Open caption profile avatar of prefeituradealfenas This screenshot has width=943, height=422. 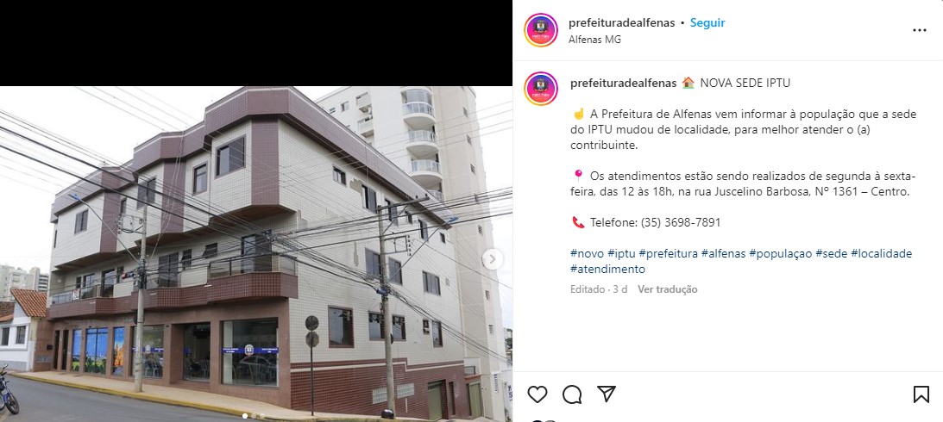[541, 88]
